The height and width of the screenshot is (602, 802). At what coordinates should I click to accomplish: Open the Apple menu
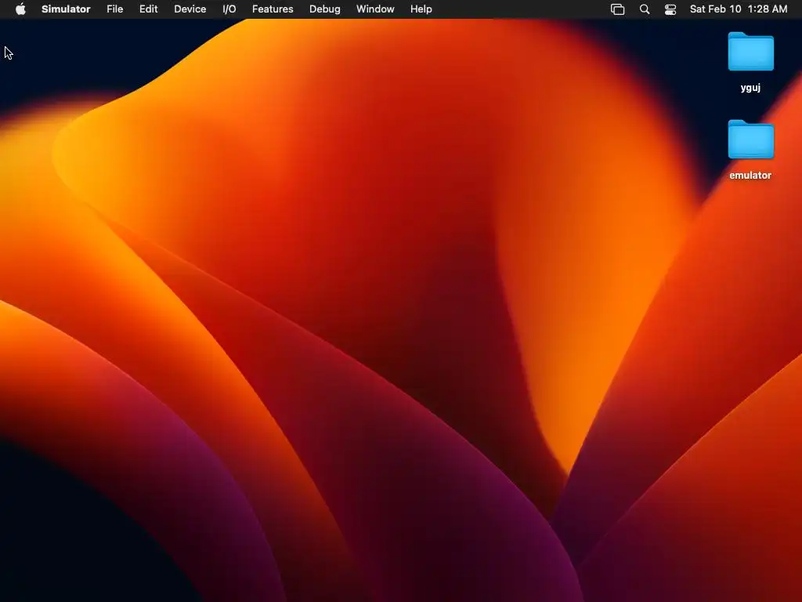click(20, 9)
